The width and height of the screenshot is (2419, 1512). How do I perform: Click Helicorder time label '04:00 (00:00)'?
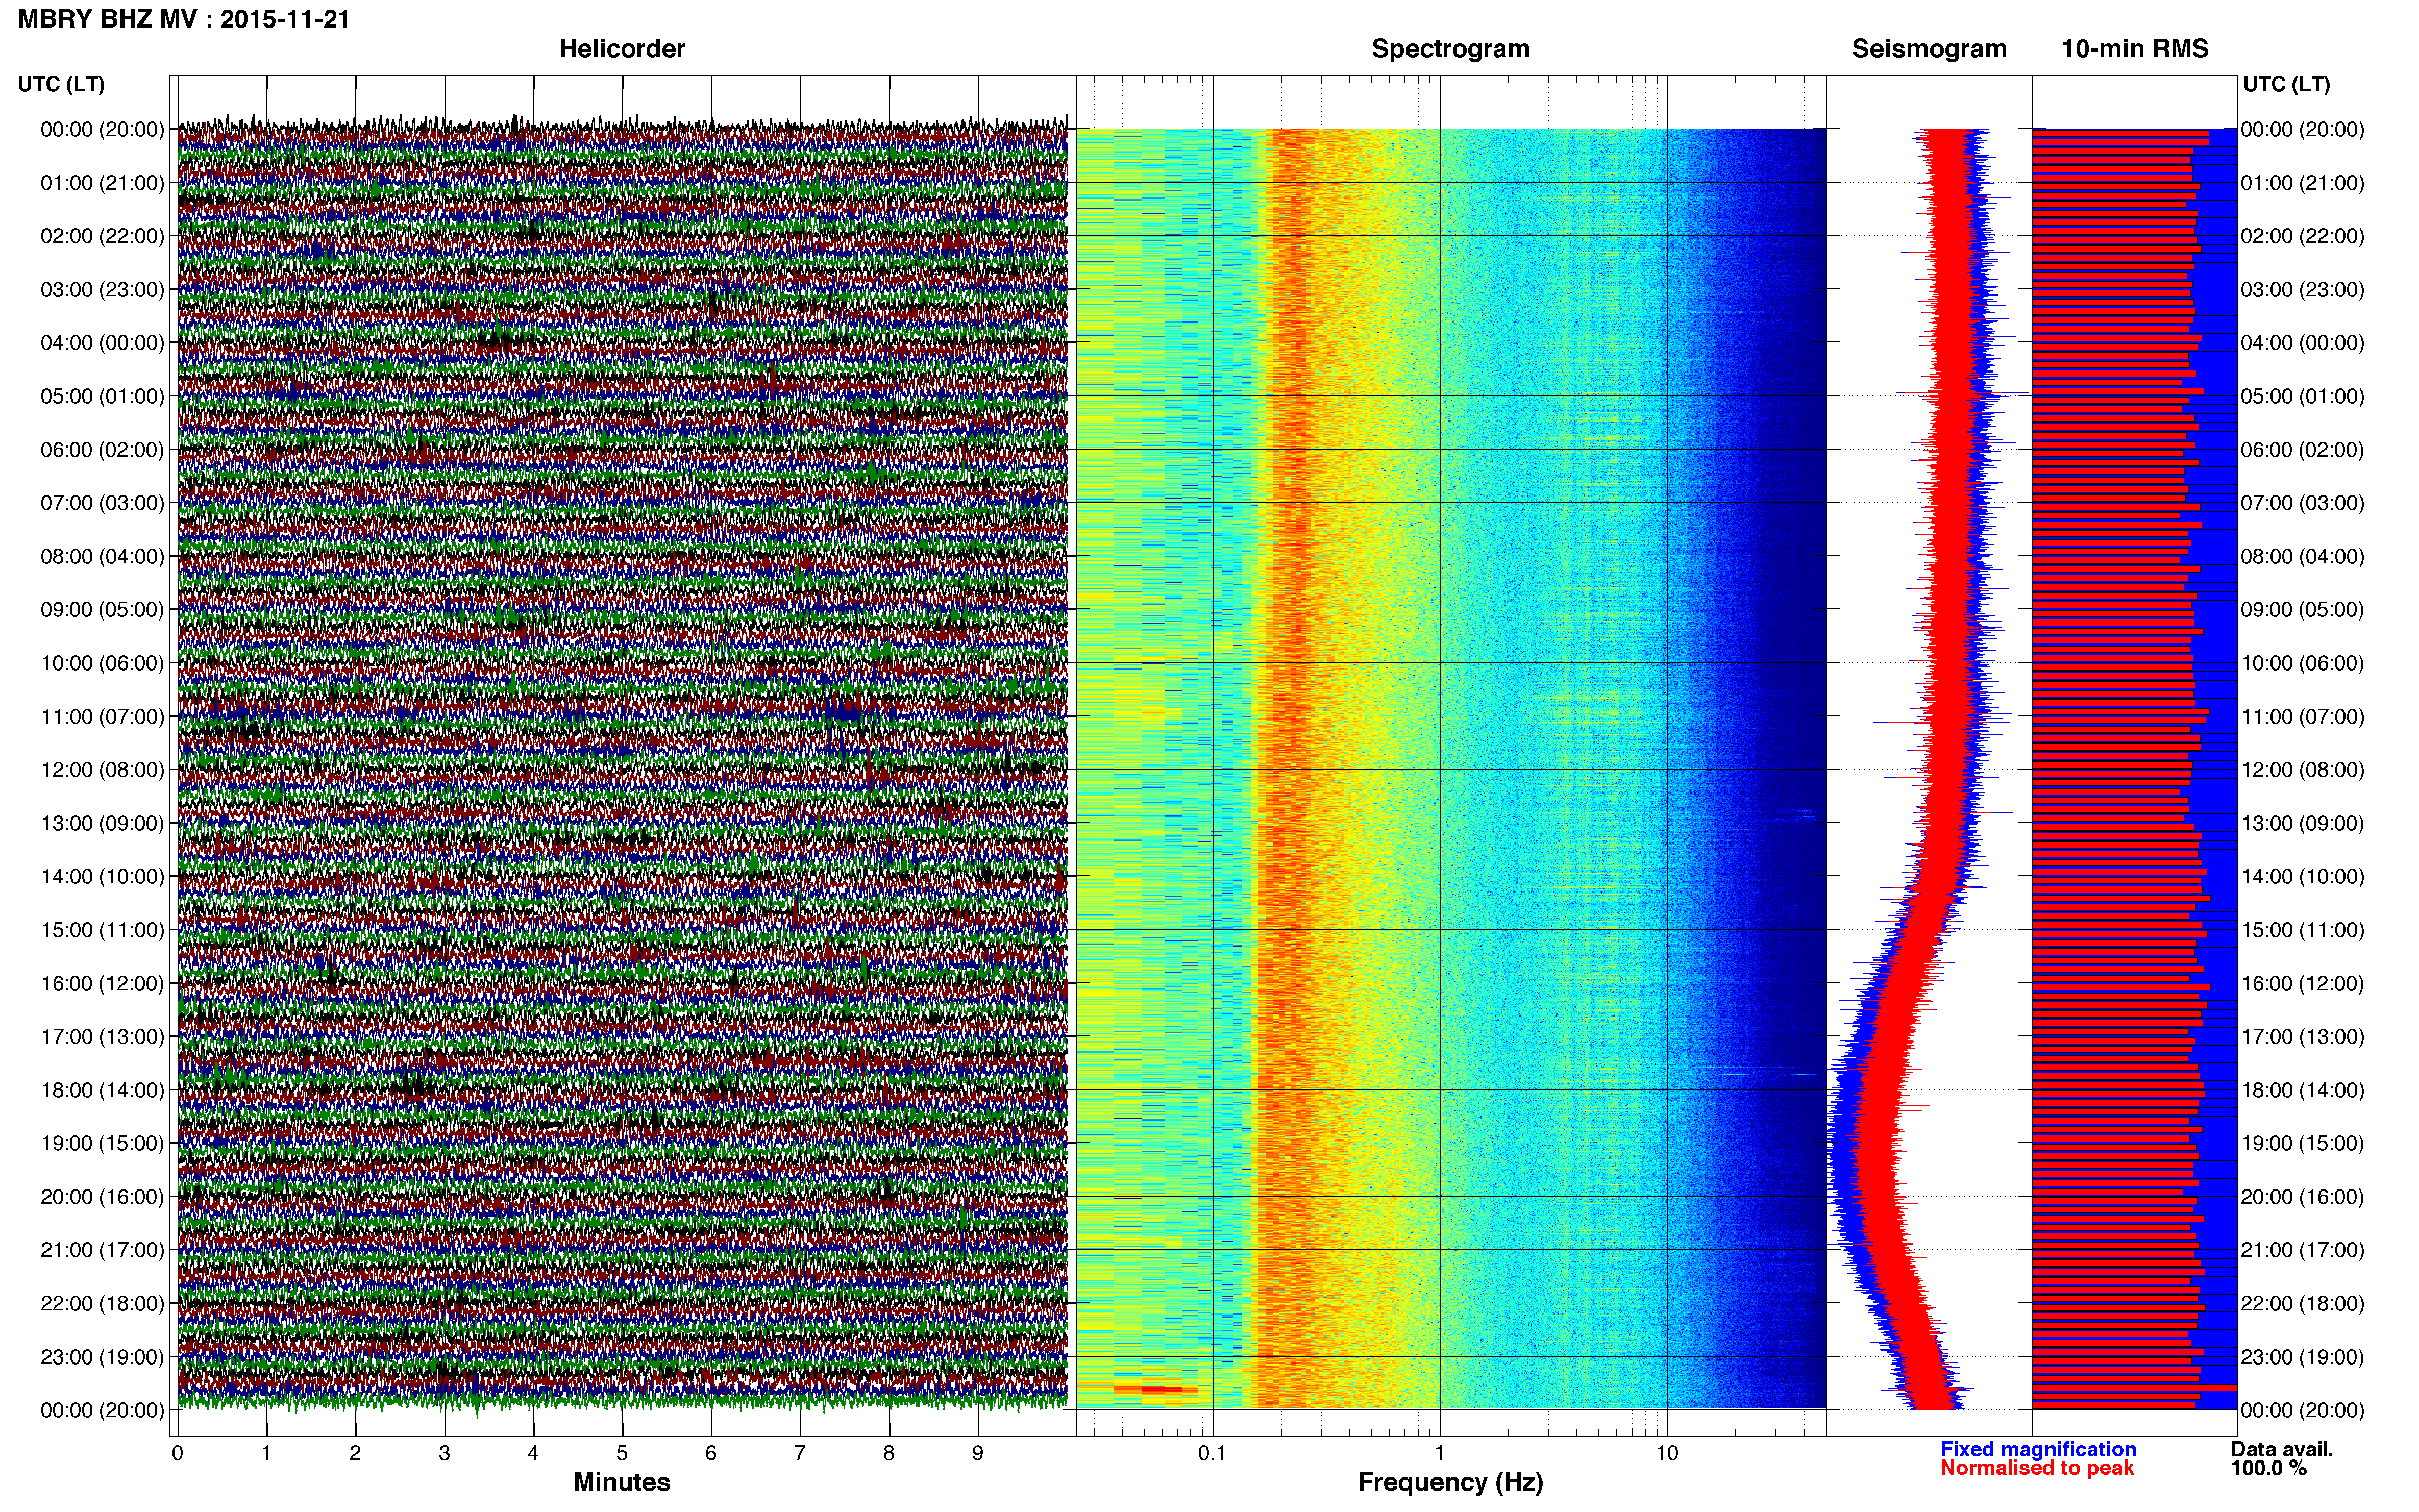(102, 343)
